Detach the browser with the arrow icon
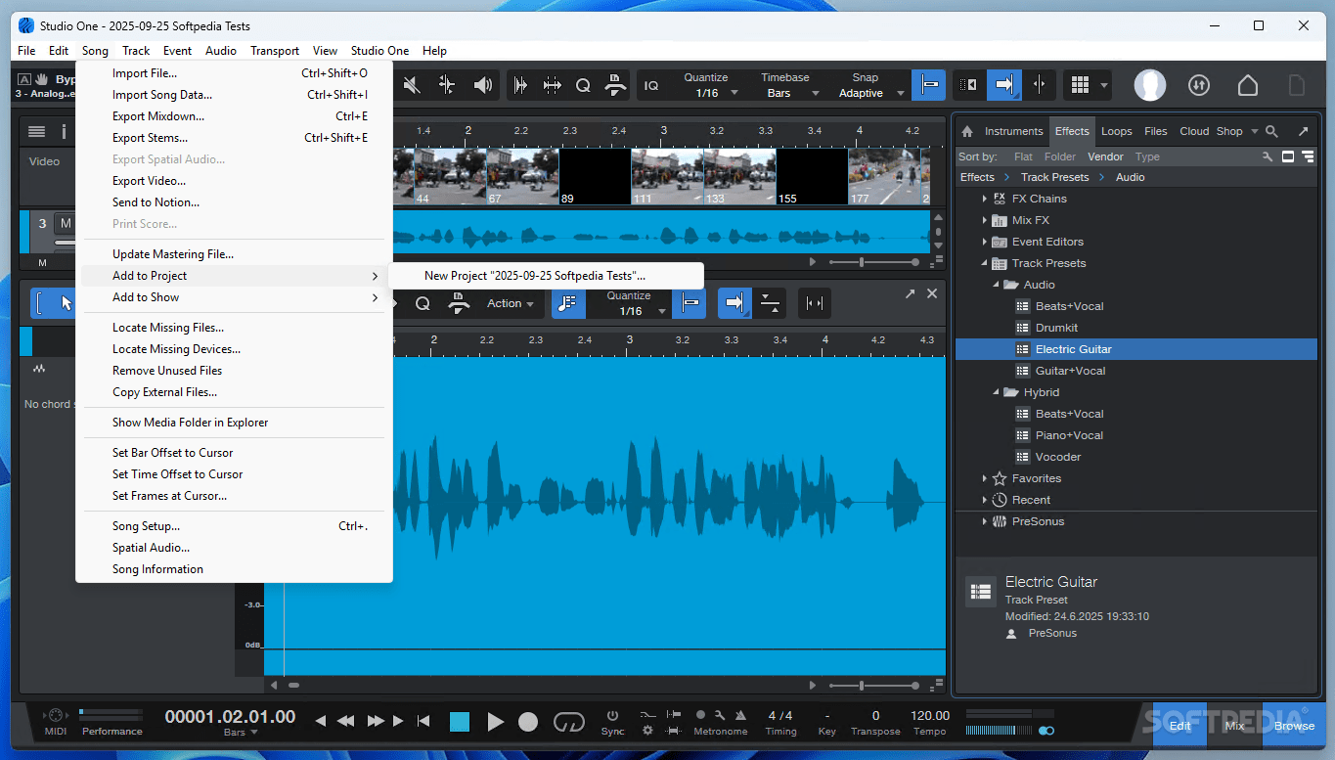 (1303, 131)
